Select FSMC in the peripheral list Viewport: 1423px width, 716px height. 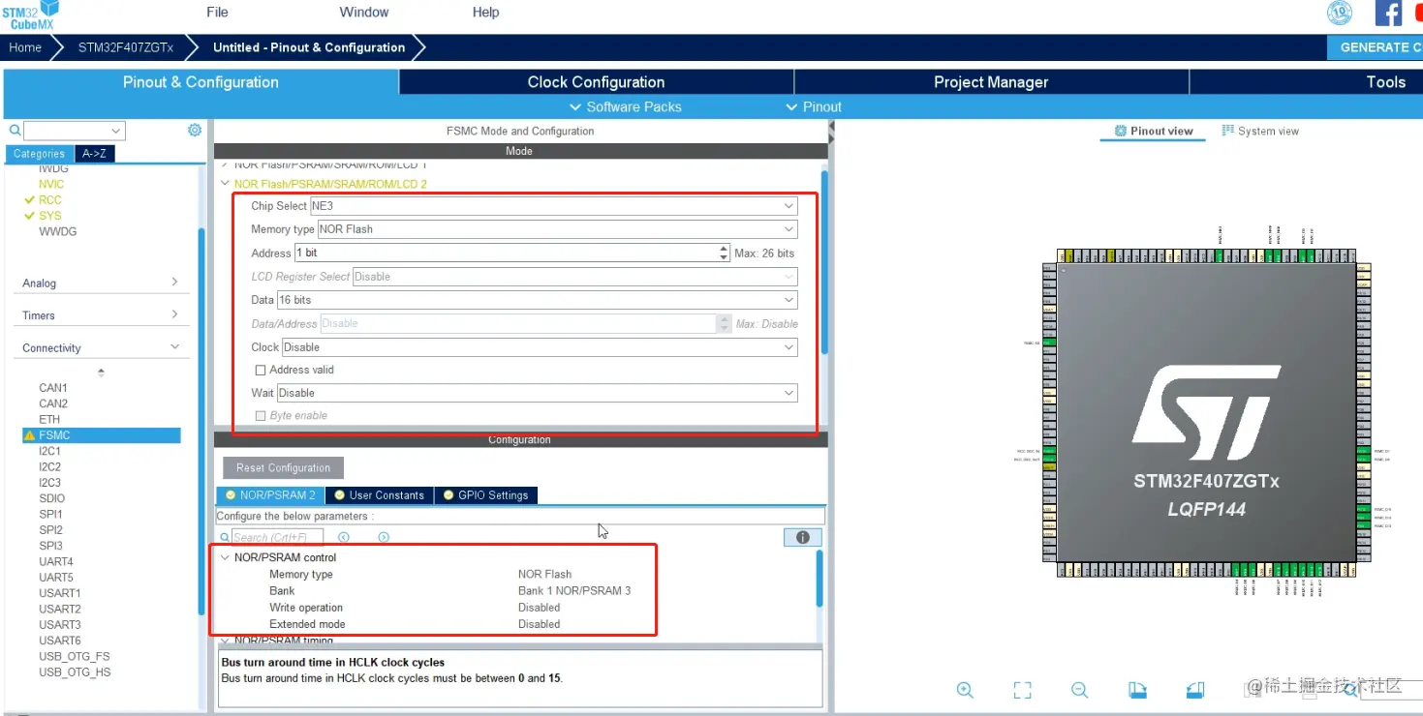[x=102, y=435]
